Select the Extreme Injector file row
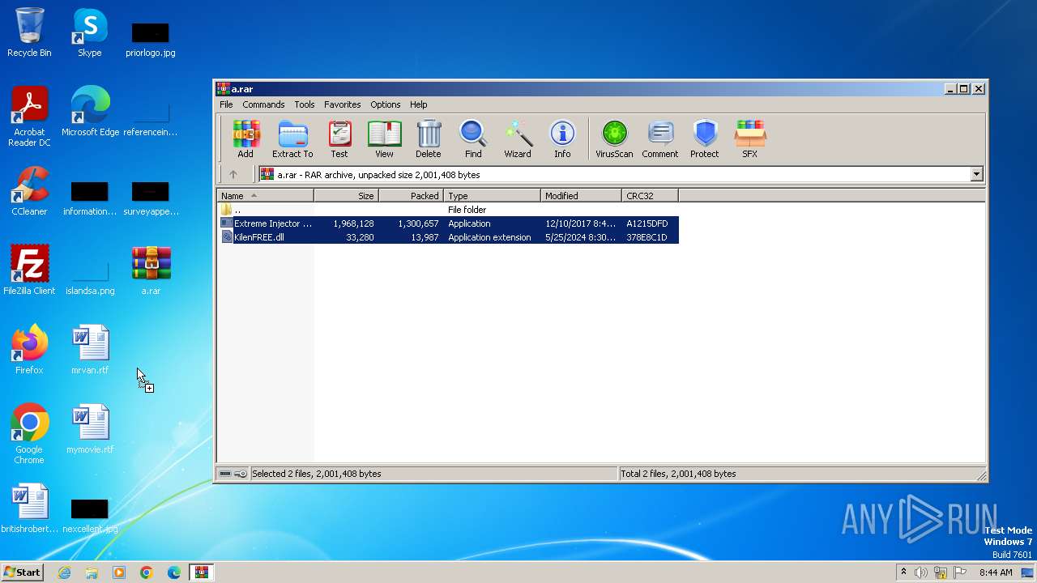Viewport: 1037px width, 583px height. point(448,223)
